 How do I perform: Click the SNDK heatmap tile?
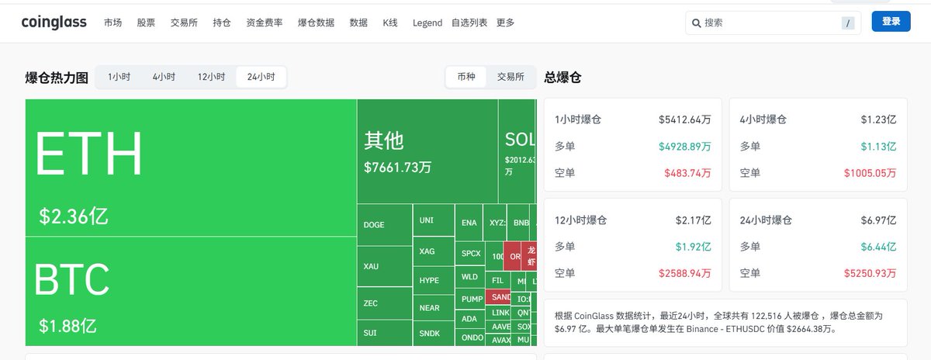(433, 334)
